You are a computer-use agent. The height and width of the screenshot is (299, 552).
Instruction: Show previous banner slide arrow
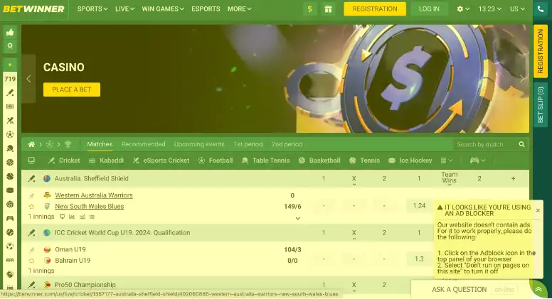click(x=28, y=79)
